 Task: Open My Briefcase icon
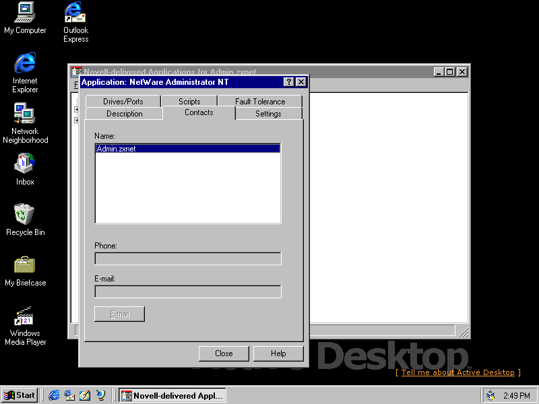coord(25,271)
